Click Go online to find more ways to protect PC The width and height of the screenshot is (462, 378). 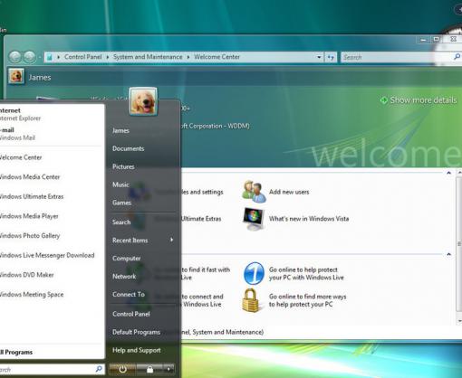coord(307,300)
